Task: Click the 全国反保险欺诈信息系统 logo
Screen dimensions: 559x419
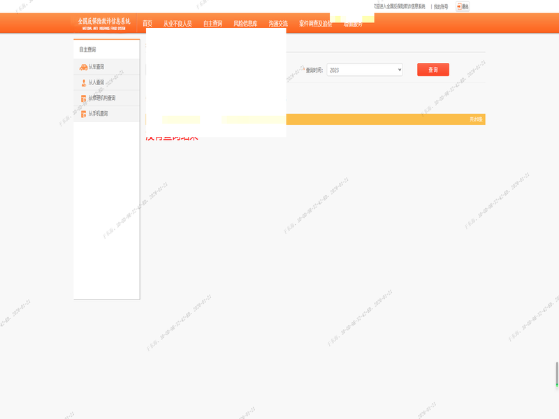Action: click(x=104, y=23)
